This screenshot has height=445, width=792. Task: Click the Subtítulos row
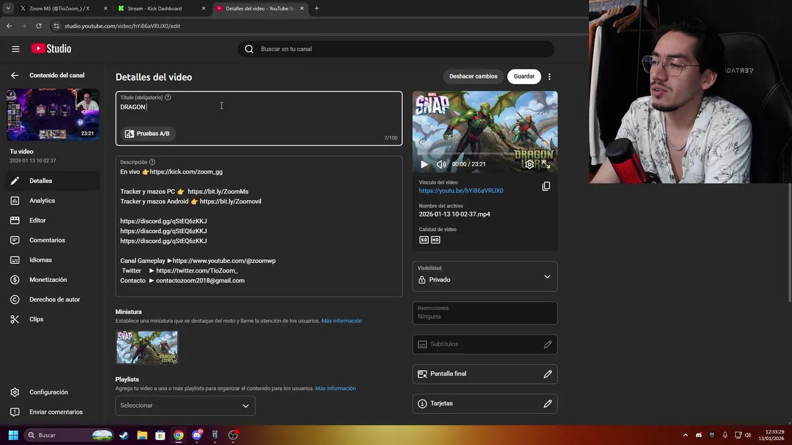tap(485, 344)
